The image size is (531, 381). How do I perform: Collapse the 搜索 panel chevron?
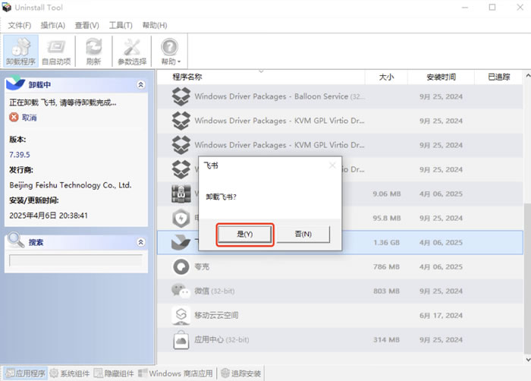[x=140, y=242]
